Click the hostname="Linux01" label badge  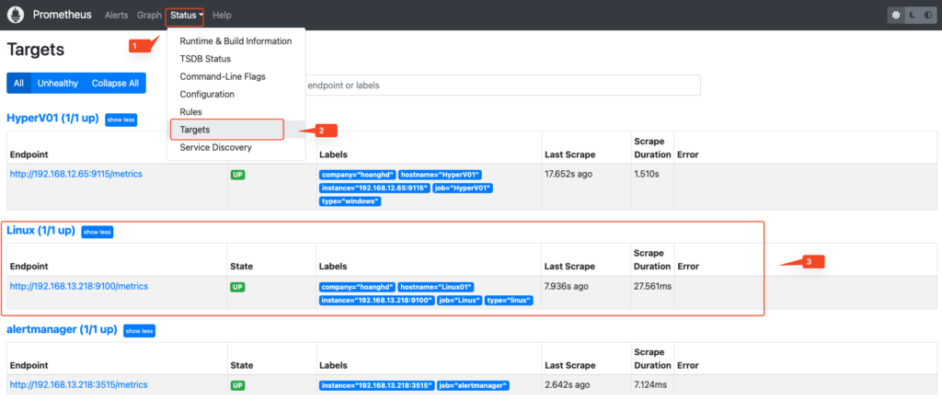[x=437, y=287]
